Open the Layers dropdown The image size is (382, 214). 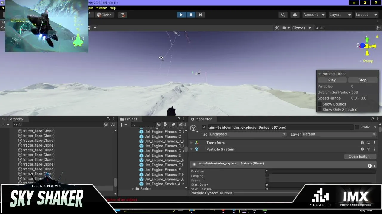click(x=340, y=15)
